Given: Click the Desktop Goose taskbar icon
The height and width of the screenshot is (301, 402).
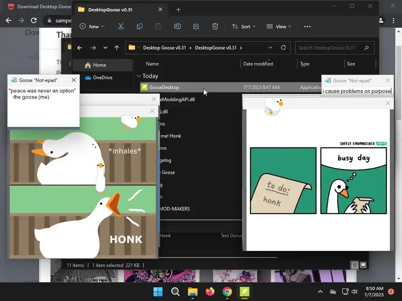Looking at the screenshot, I should pos(245,292).
